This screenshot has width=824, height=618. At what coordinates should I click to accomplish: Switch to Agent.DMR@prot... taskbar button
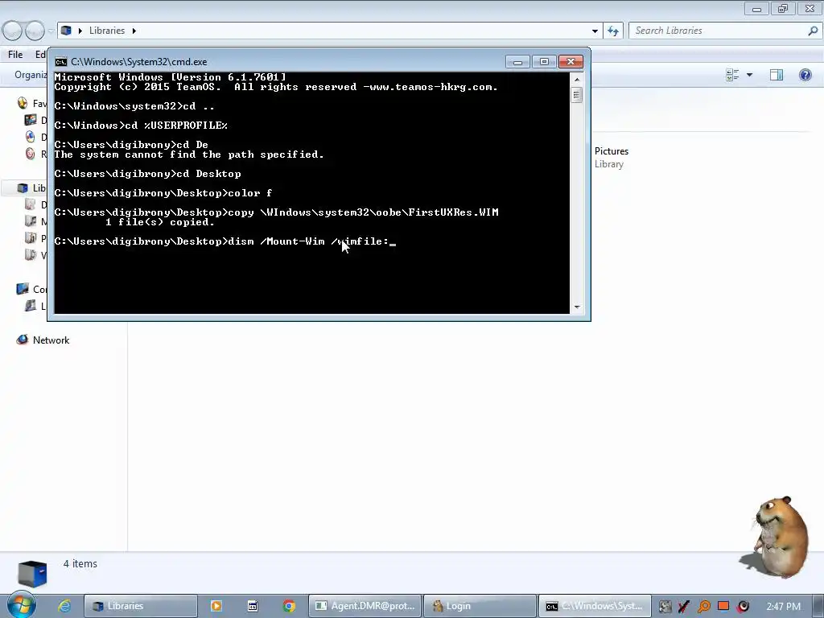365,606
